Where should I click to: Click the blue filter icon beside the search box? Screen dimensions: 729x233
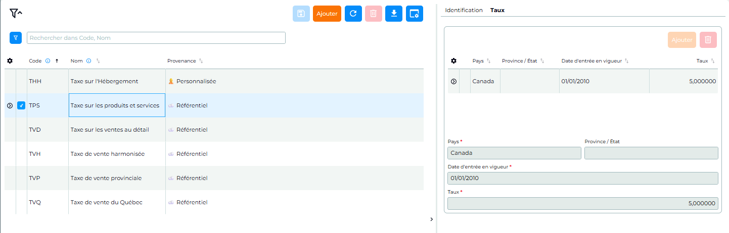coord(16,38)
